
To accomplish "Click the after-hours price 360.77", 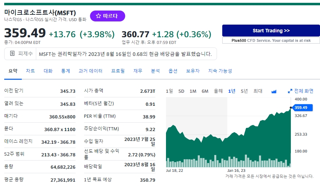I will (x=135, y=34).
